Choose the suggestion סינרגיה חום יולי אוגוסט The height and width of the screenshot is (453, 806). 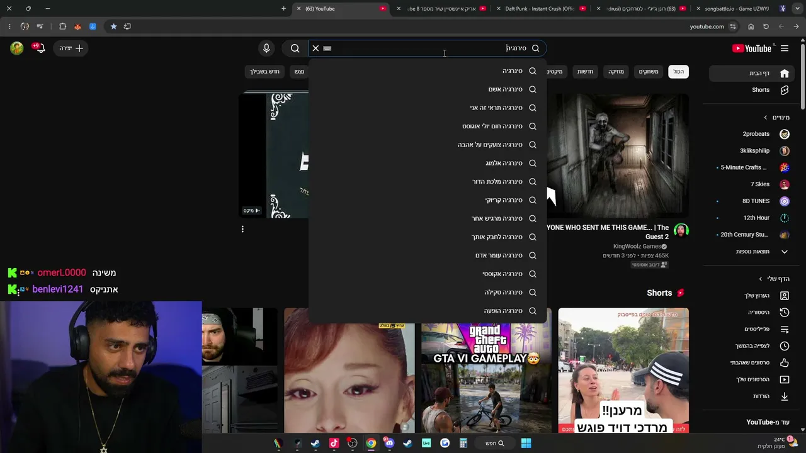(428, 126)
